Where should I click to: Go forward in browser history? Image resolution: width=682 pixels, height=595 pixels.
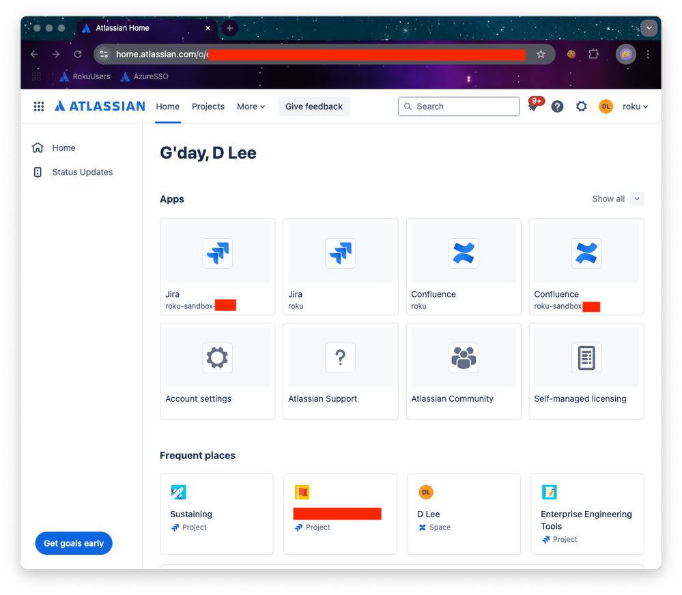coord(56,54)
